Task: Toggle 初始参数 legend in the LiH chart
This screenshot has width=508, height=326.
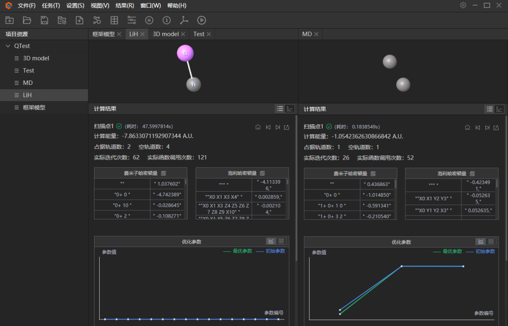Action: pyautogui.click(x=270, y=251)
